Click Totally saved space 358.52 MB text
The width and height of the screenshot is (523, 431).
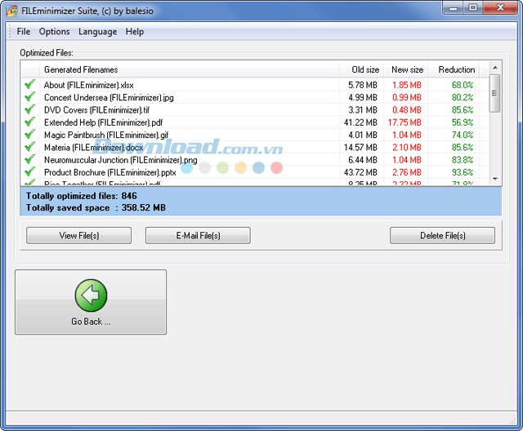[x=96, y=207]
